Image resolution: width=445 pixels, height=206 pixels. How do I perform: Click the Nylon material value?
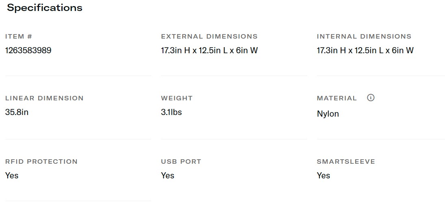click(x=328, y=114)
